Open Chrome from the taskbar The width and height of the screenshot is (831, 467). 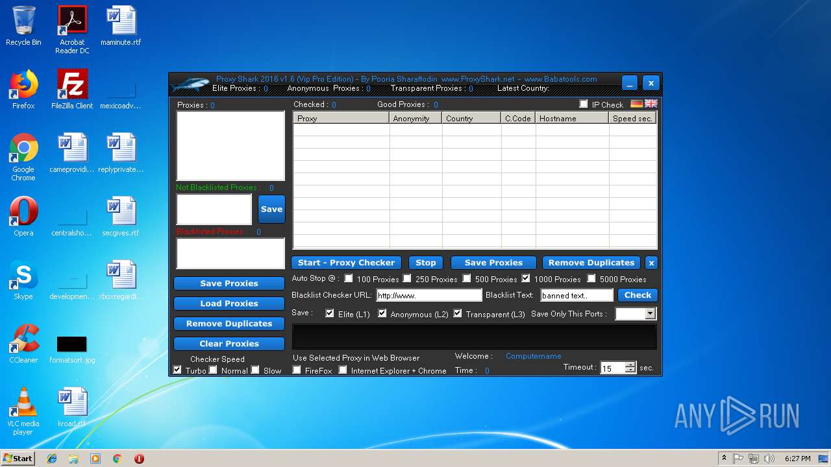point(117,459)
